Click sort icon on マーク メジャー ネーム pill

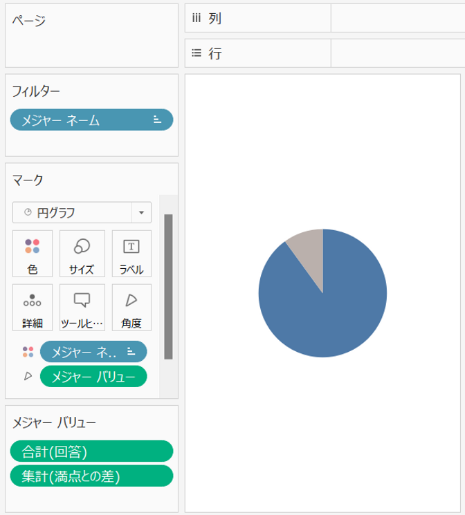click(x=131, y=351)
